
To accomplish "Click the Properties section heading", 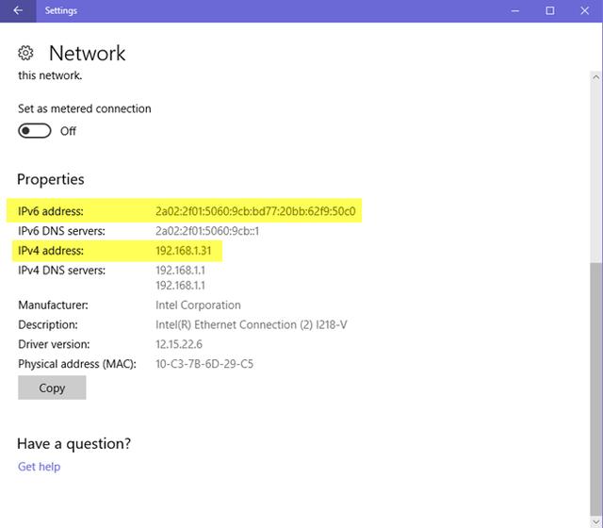I will 51,179.
